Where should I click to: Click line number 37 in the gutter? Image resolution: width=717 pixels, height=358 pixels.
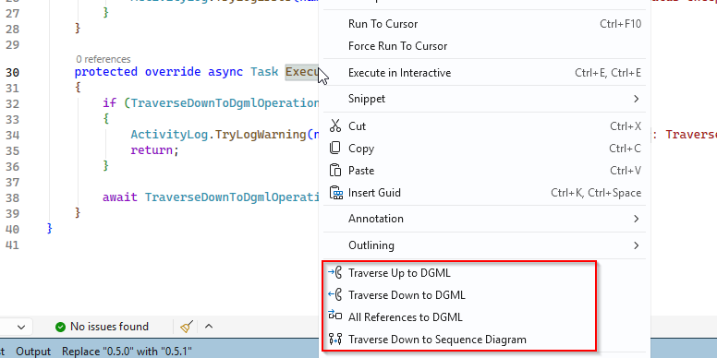tap(13, 182)
